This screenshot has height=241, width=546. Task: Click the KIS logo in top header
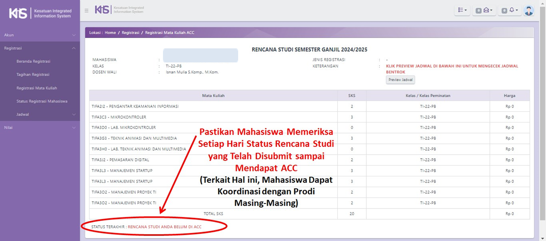point(120,9)
